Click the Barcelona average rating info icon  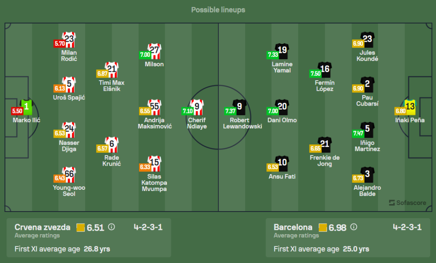click(x=354, y=227)
